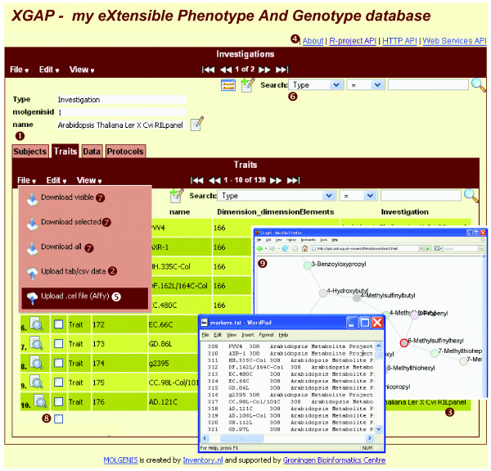Image resolution: width=491 pixels, height=471 pixels.
Task: Click the Traits search magnifier icon
Action: pyautogui.click(x=471, y=195)
